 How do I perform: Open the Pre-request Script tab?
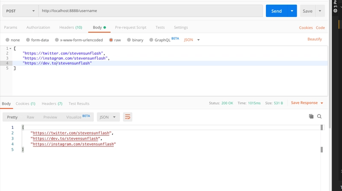point(131,27)
